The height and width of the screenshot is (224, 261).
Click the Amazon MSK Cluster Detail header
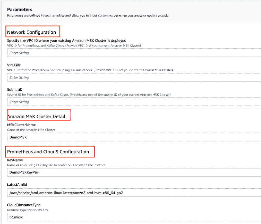(38, 116)
